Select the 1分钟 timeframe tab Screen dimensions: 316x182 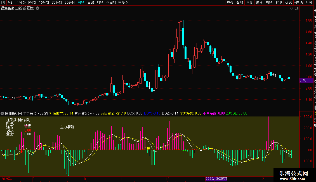21,3
